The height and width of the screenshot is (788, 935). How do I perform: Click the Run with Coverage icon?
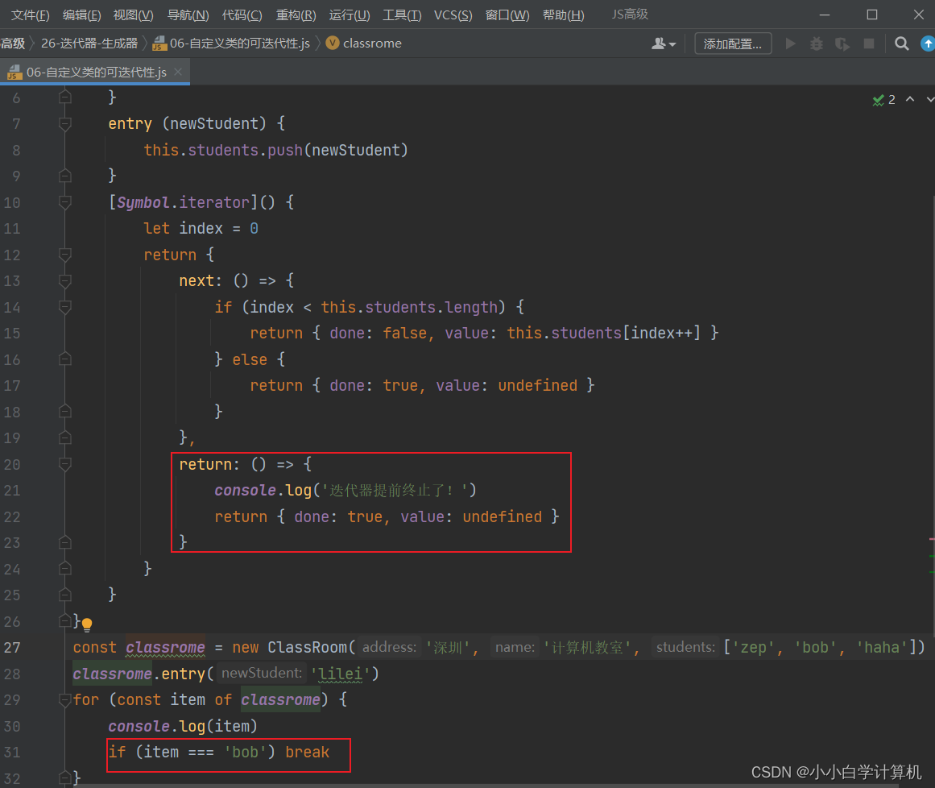pos(842,44)
